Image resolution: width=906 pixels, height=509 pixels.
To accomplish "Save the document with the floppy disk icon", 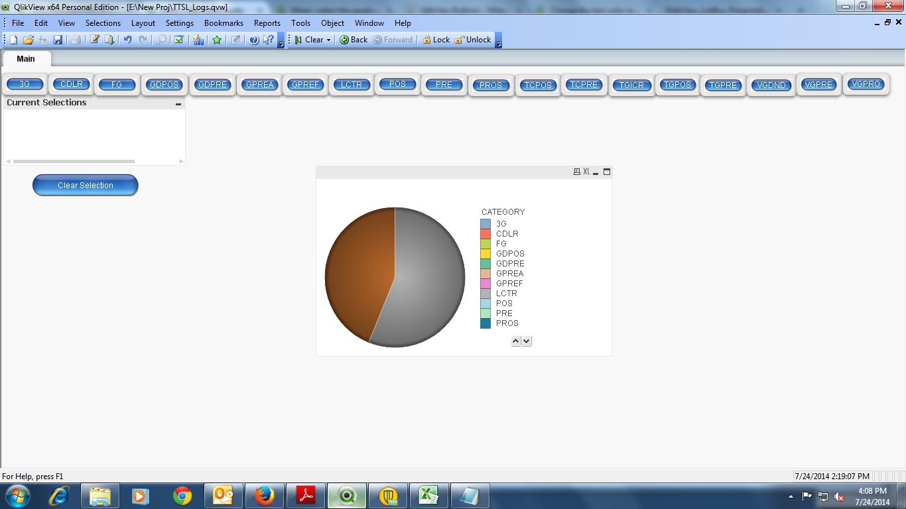I will pos(58,40).
